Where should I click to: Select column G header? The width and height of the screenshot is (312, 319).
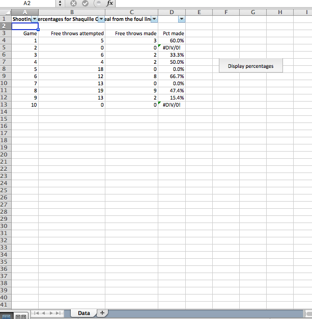[253, 12]
